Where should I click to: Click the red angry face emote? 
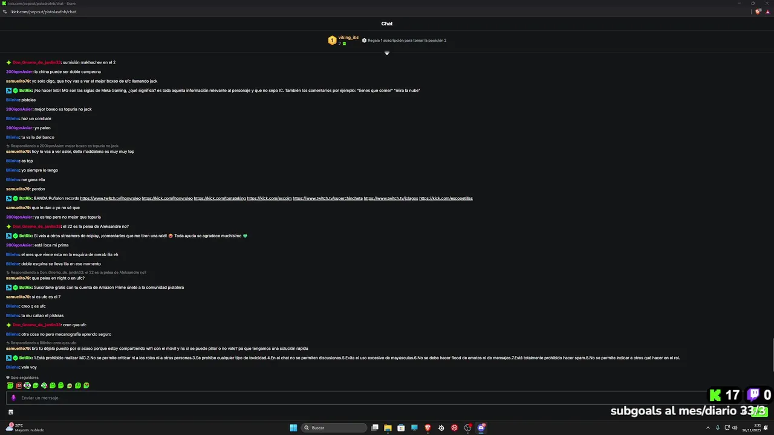(x=19, y=385)
